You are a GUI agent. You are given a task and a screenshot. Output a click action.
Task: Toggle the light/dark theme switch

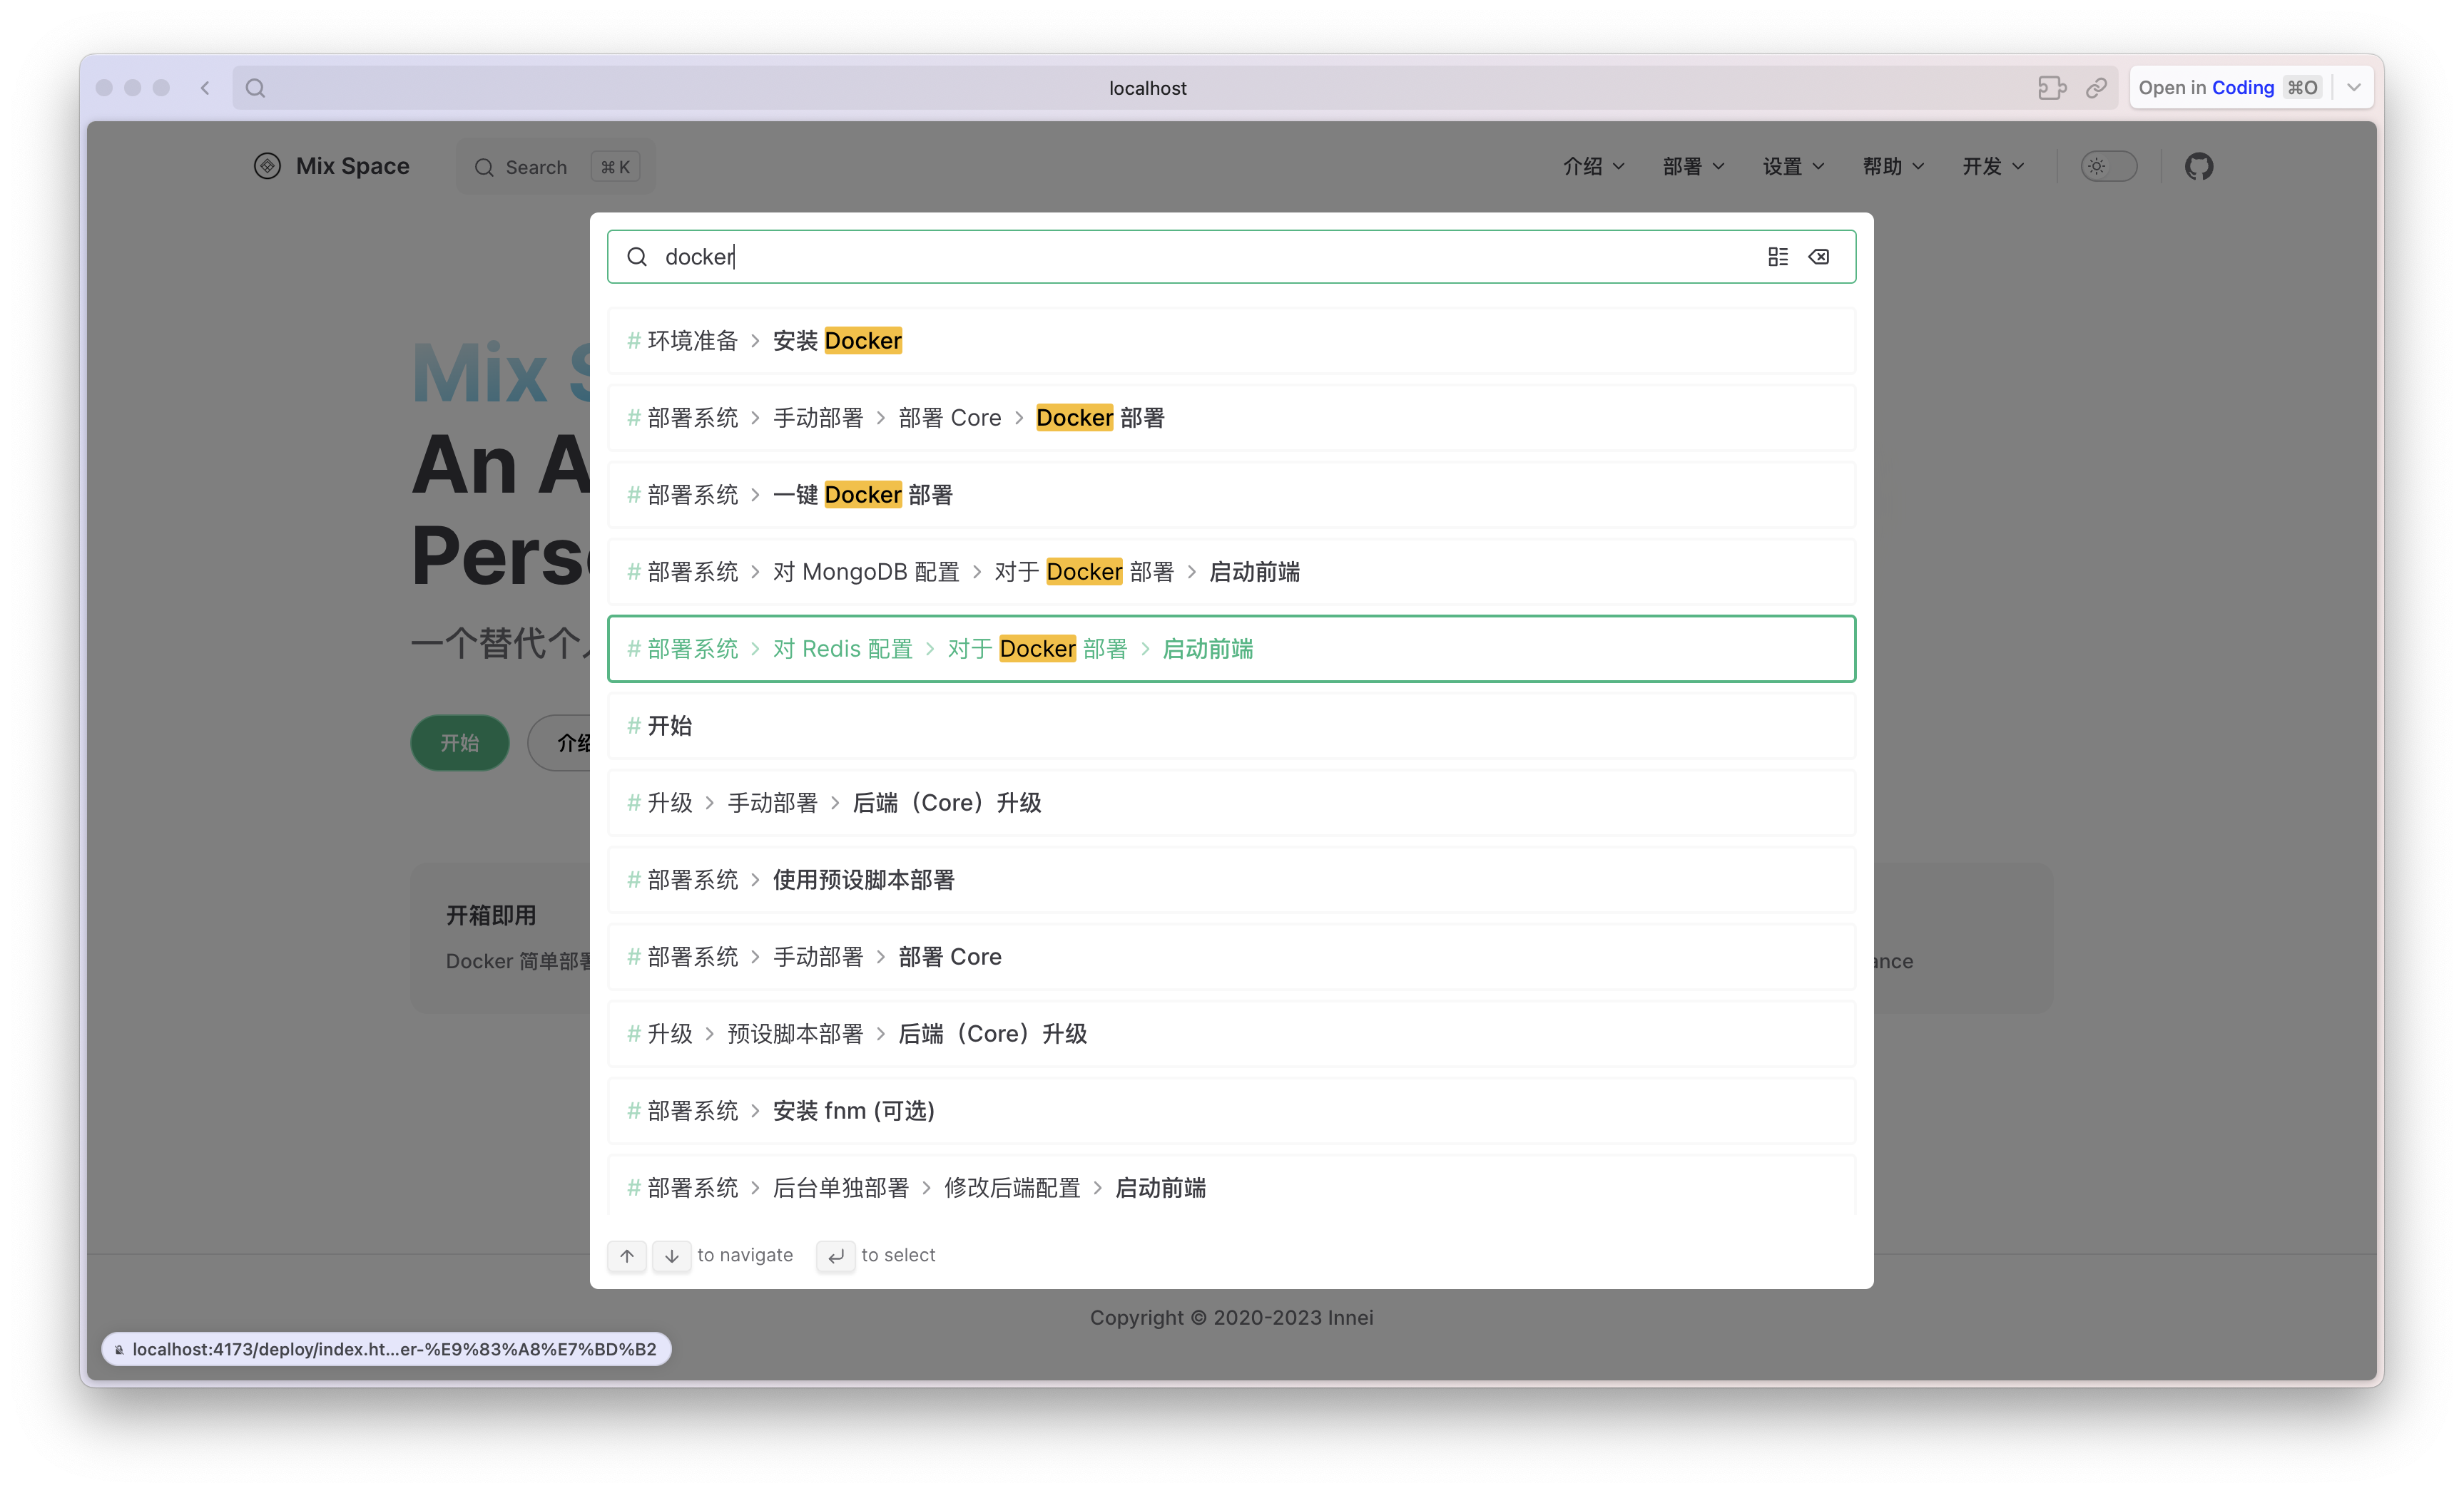[2108, 166]
